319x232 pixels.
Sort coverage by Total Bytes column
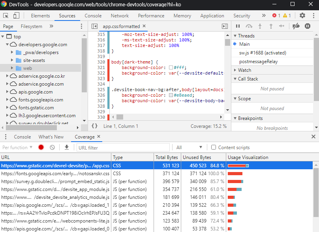tap(167, 157)
